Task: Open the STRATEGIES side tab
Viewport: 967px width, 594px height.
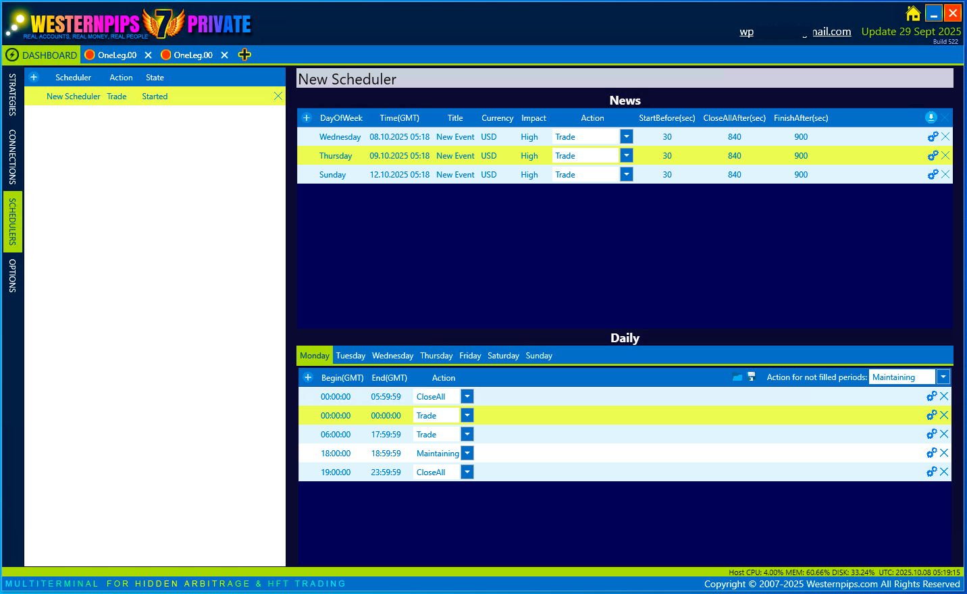Action: pos(13,94)
